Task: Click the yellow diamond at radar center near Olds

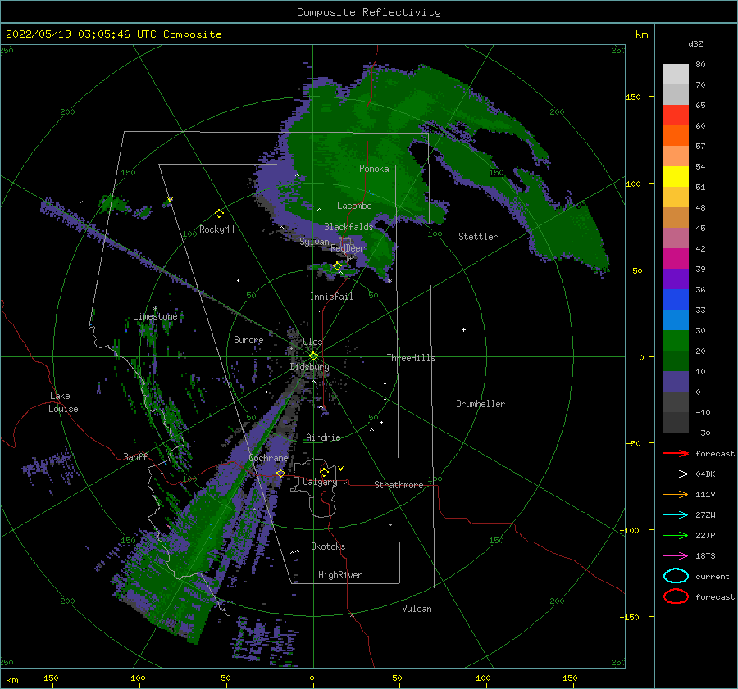Action: tap(313, 356)
